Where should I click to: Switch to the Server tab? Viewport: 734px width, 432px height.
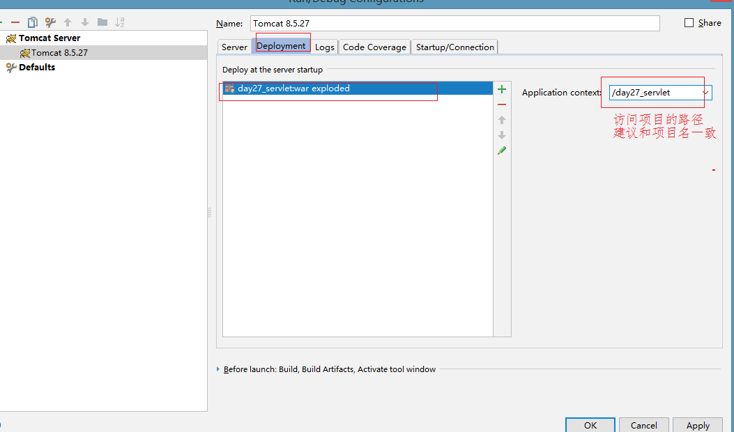click(234, 47)
